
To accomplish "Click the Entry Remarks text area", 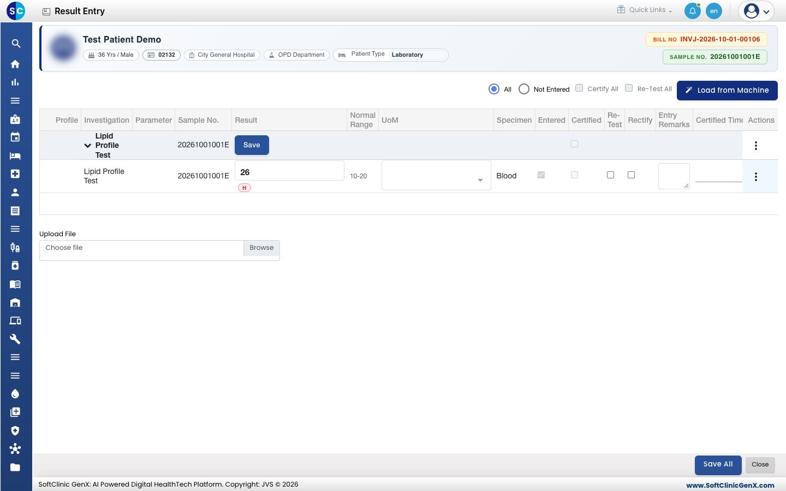I will click(674, 176).
